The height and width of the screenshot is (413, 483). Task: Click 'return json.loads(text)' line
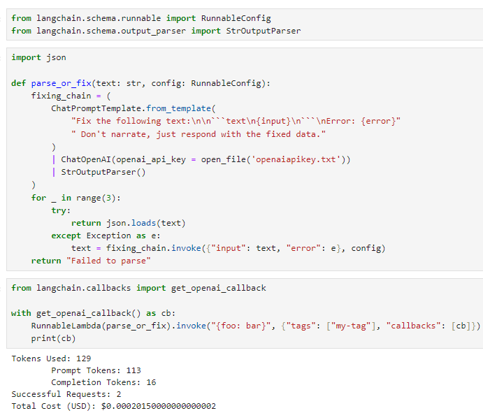tap(128, 223)
